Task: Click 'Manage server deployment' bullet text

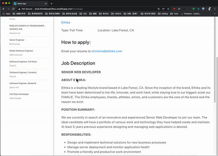Action: coord(108,147)
